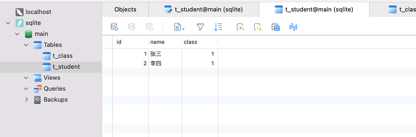Select the class cell in 李四 row
The width and height of the screenshot is (416, 137).
coord(200,63)
